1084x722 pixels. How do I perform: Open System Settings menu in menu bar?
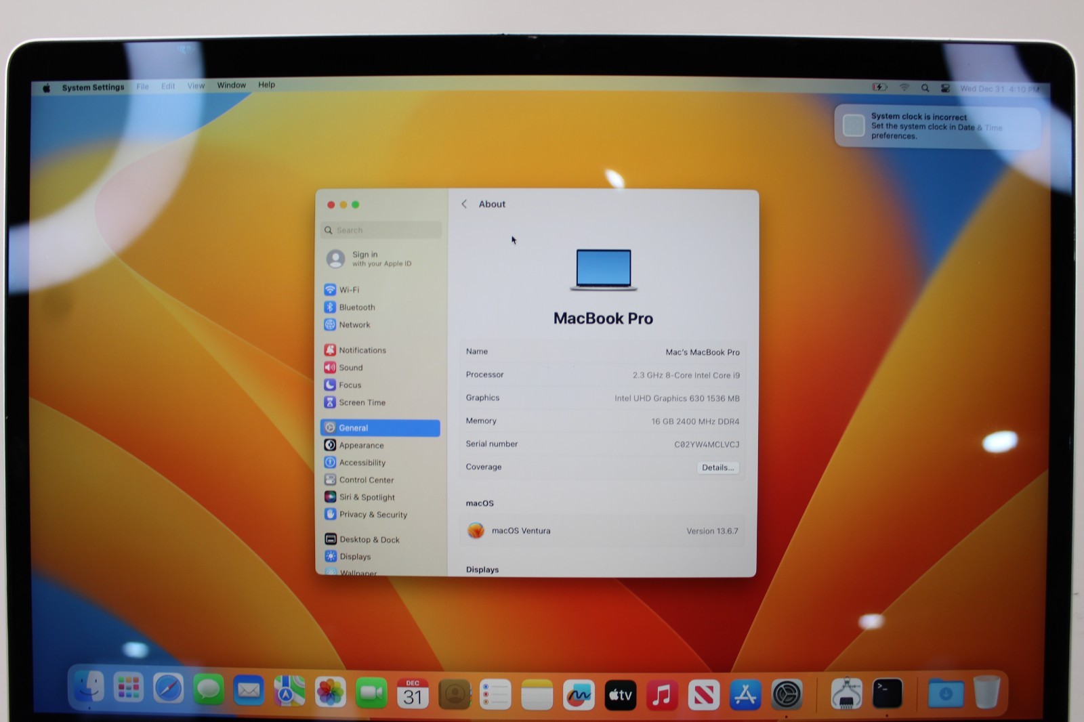click(x=93, y=87)
